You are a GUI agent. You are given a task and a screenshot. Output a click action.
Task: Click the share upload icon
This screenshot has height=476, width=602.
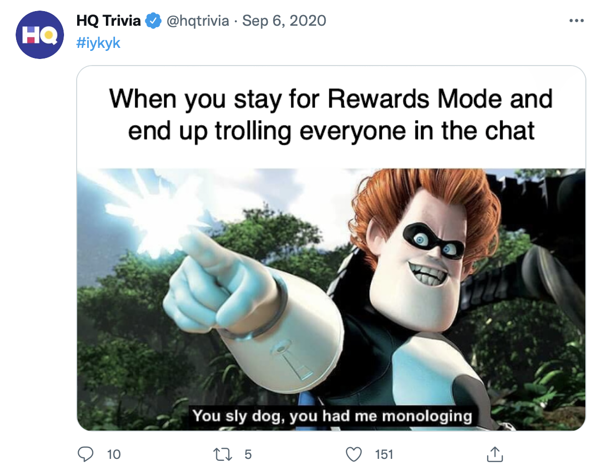495,454
